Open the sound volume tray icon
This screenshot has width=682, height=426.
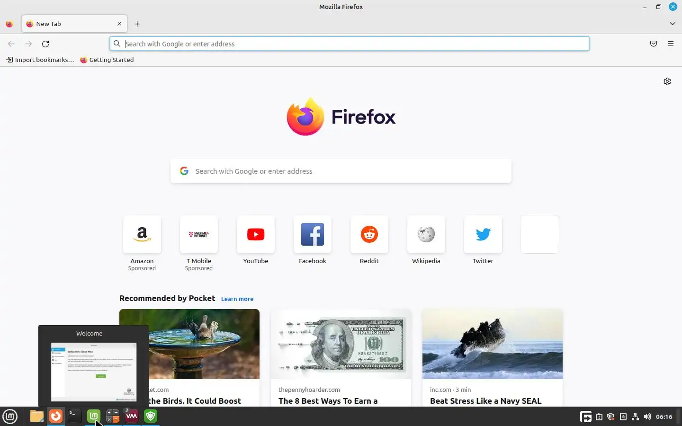pos(647,417)
